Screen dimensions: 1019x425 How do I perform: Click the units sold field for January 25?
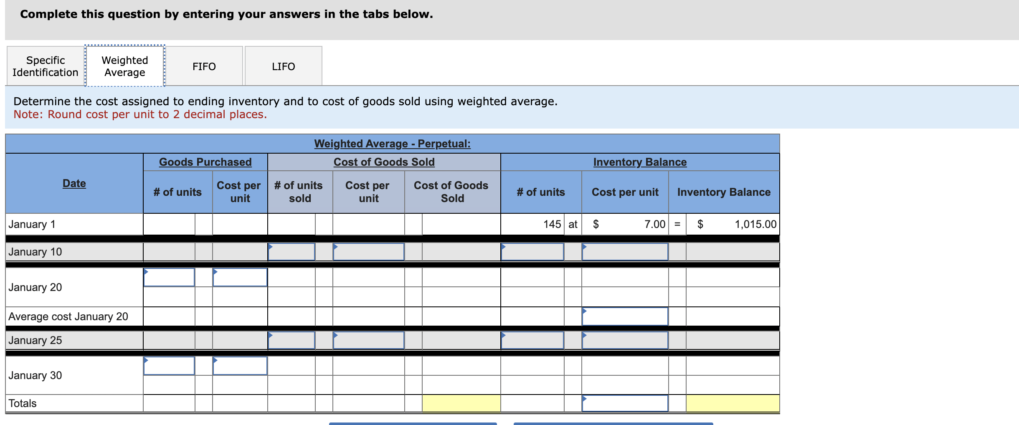pos(291,340)
